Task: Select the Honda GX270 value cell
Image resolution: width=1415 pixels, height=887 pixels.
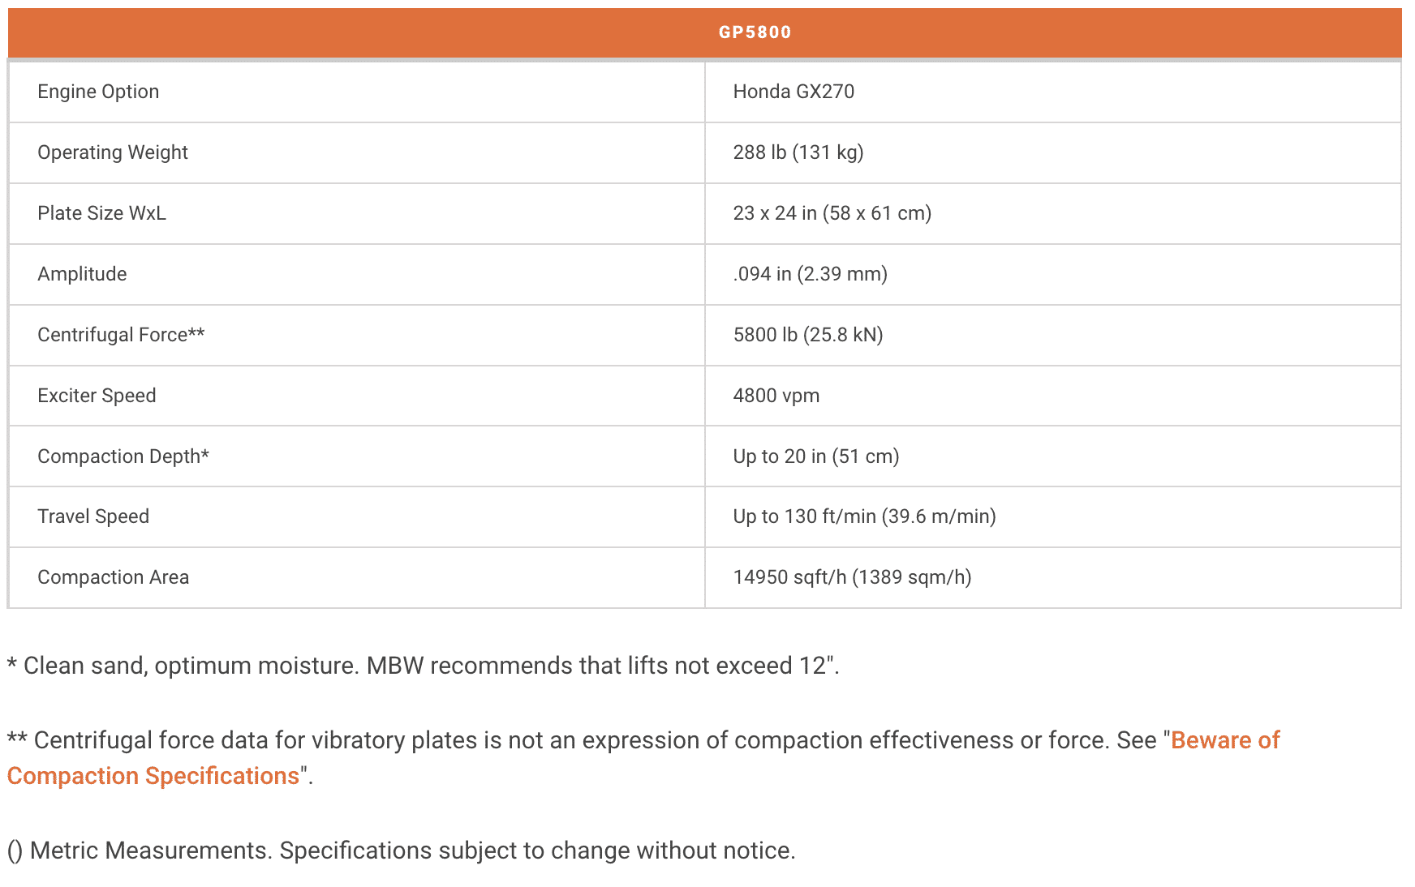Action: point(794,92)
